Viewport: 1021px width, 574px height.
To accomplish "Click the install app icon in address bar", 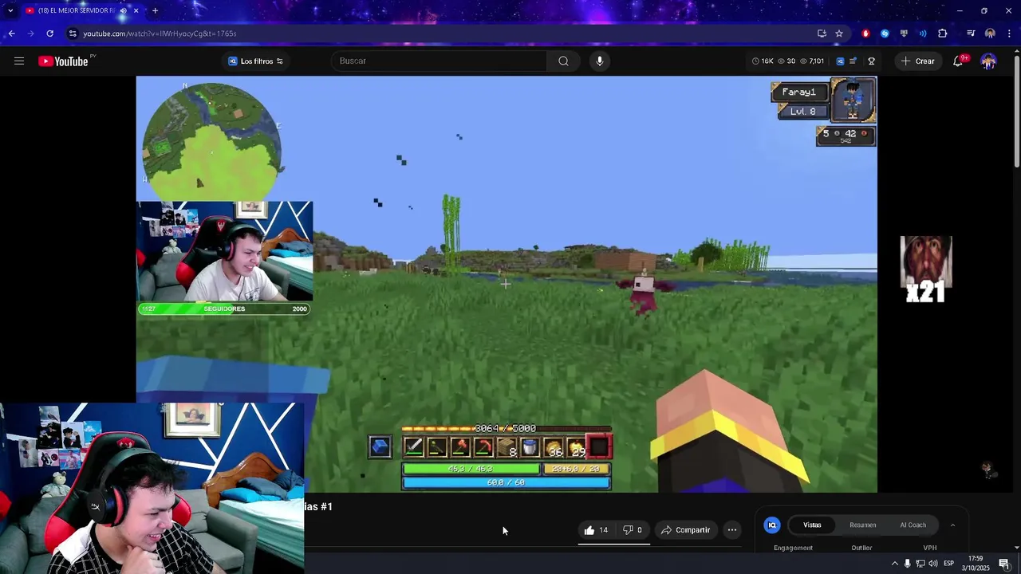I will 822,33.
